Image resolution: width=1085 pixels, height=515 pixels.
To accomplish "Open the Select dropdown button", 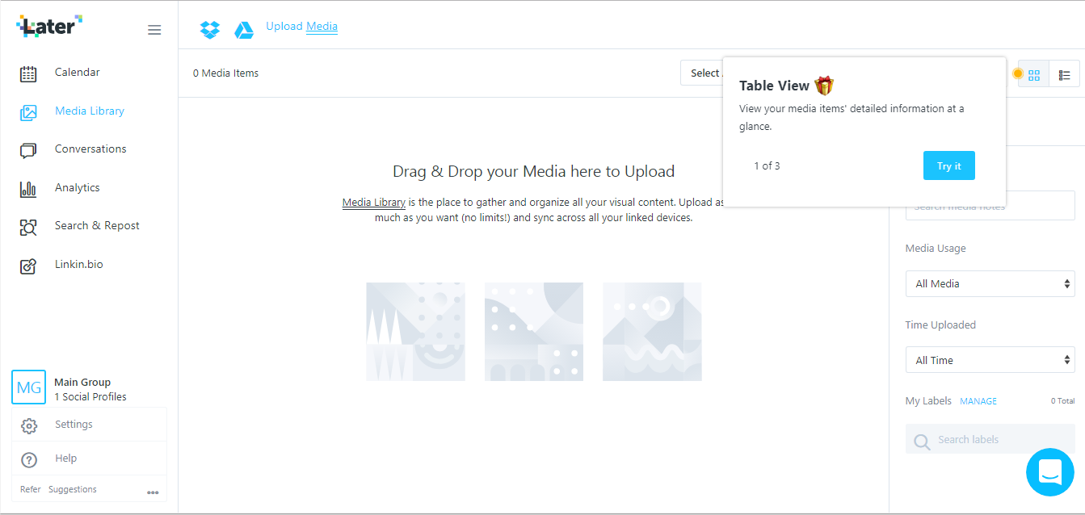I will [x=701, y=73].
